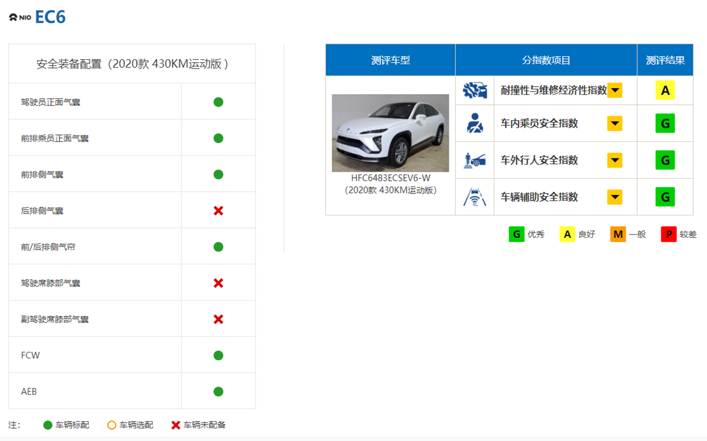Screen dimensions: 707x441
Task: Select the 车内乘员安全指数 label
Action: (x=539, y=124)
